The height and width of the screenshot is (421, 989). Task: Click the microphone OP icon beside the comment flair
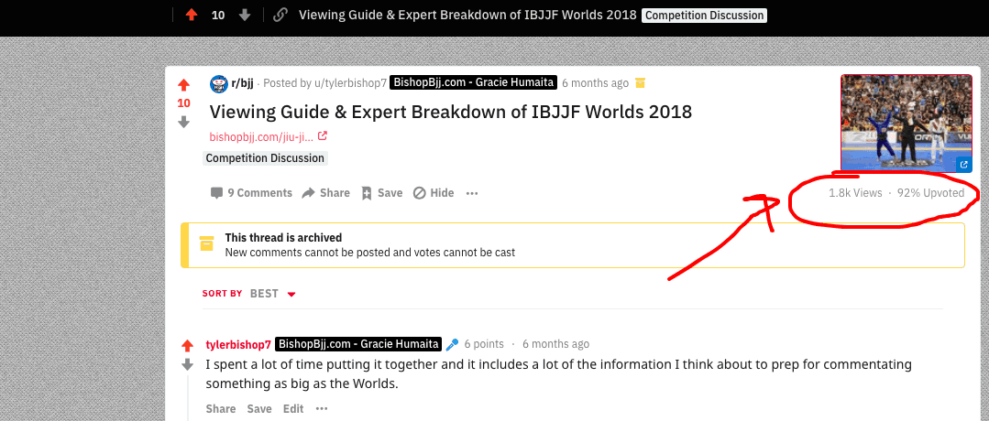pyautogui.click(x=452, y=344)
